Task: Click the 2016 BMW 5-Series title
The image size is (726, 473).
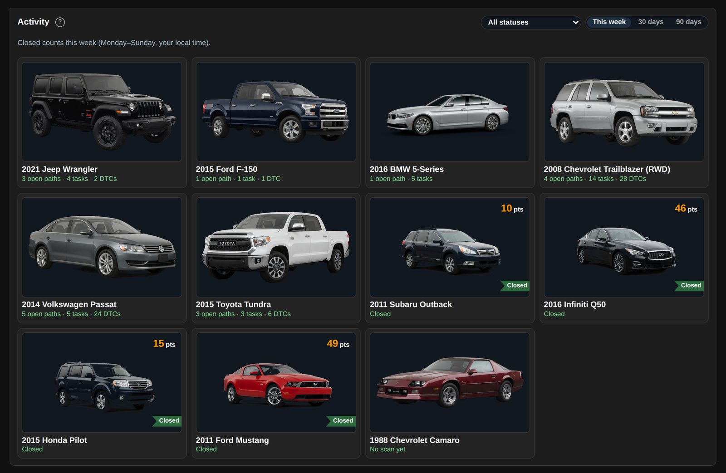Action: pos(407,169)
